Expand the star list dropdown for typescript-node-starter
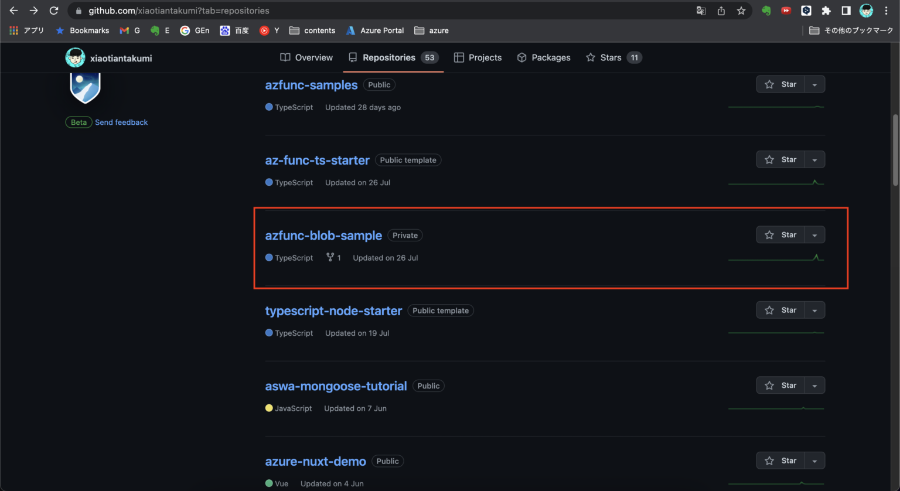 tap(814, 311)
